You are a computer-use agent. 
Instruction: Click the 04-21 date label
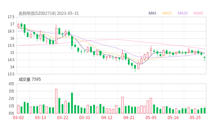[129, 118]
